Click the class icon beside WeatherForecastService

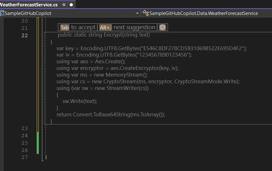tap(146, 13)
